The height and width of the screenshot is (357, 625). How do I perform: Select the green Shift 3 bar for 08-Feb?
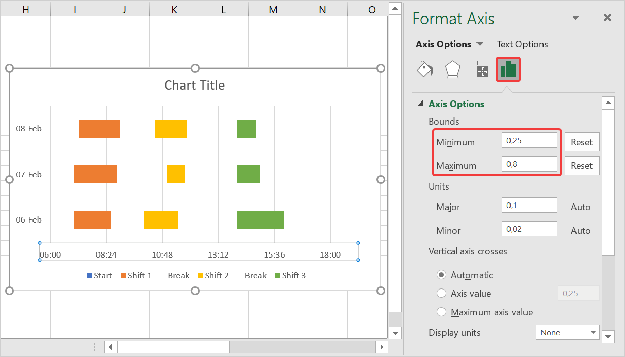[x=246, y=129]
